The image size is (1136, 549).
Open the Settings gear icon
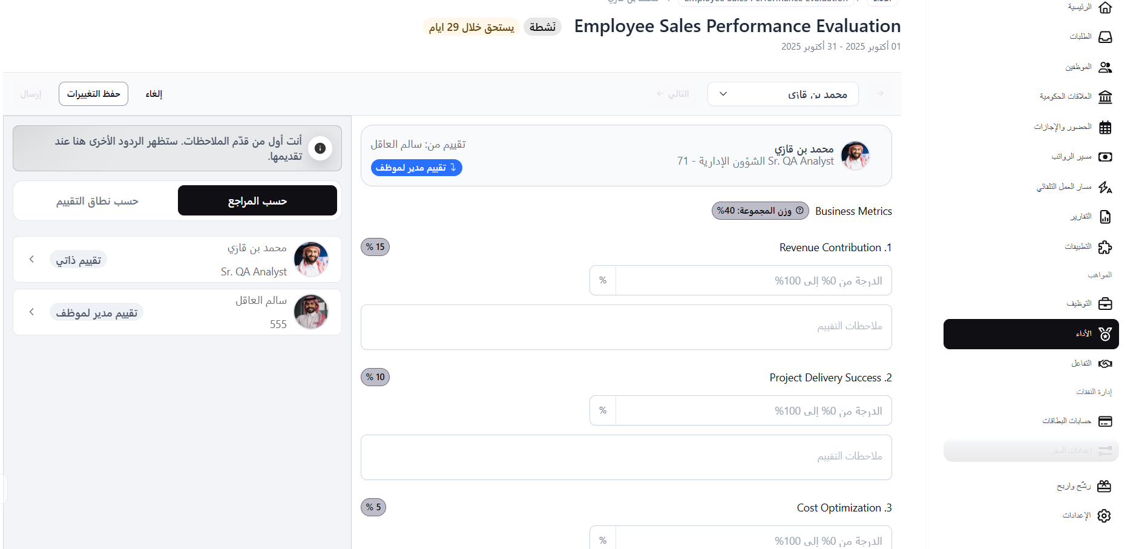(1104, 516)
